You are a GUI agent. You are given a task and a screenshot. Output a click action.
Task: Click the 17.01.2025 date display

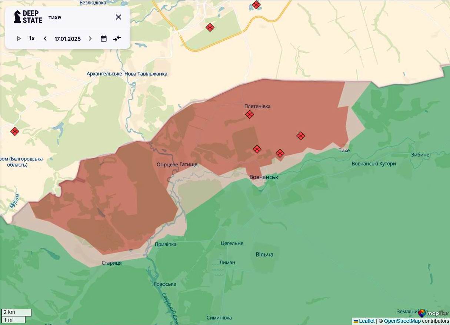point(67,38)
